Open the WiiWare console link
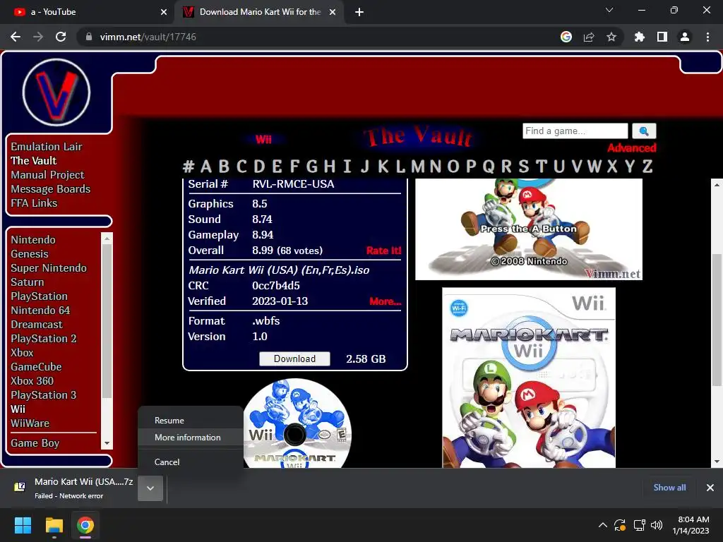This screenshot has height=542, width=723. (30, 423)
